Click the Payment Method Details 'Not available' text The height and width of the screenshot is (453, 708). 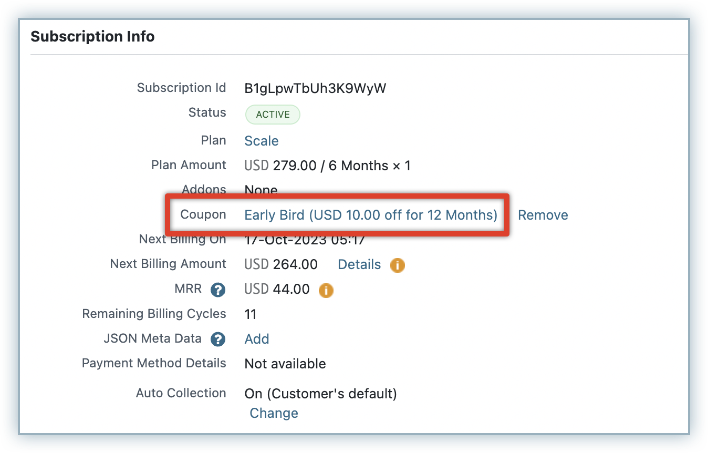pos(285,364)
